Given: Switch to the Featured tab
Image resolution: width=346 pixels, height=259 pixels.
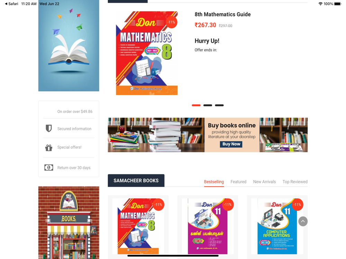Looking at the screenshot, I should point(238,182).
